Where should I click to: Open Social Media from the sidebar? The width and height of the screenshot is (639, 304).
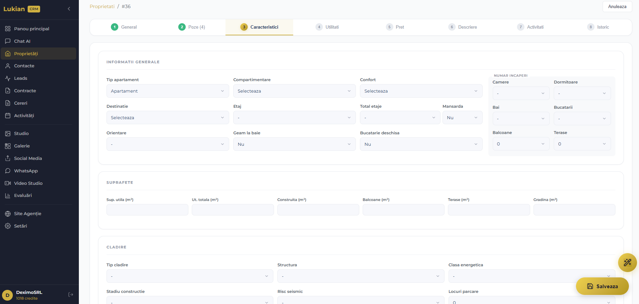coord(28,158)
